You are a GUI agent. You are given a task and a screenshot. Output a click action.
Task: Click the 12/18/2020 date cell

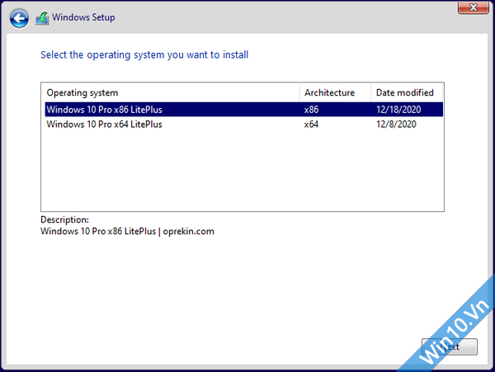pos(399,109)
